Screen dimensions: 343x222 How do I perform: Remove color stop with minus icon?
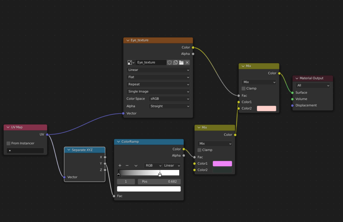click(x=127, y=165)
